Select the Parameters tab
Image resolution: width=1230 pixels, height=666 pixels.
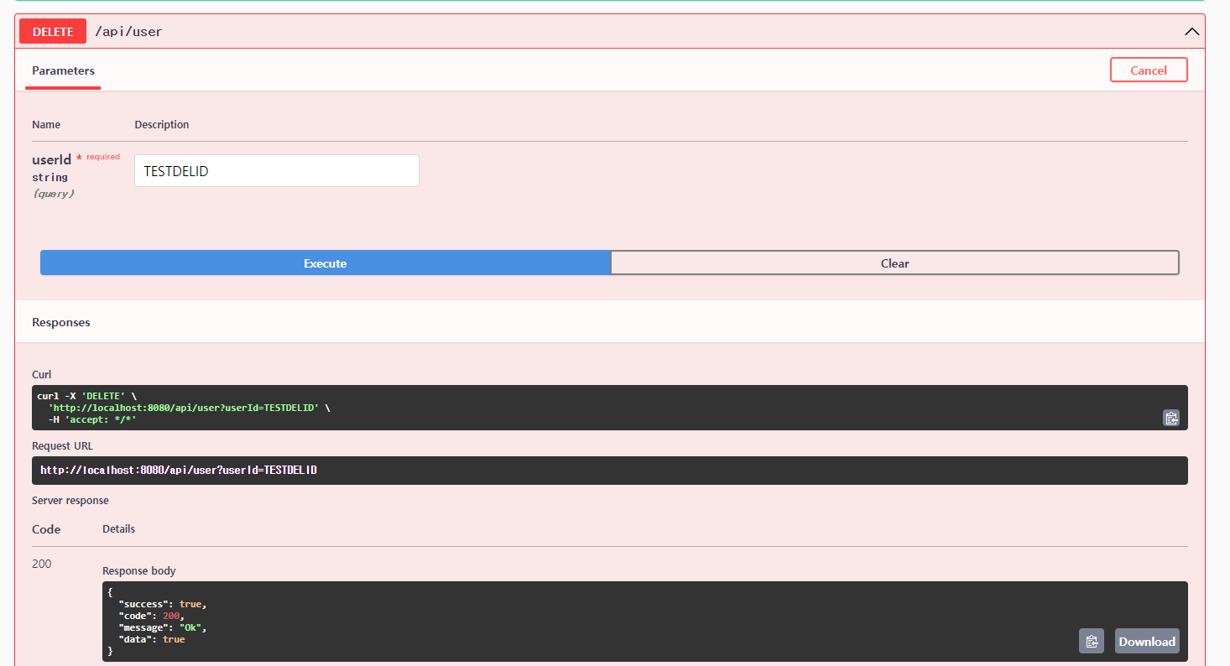(63, 70)
